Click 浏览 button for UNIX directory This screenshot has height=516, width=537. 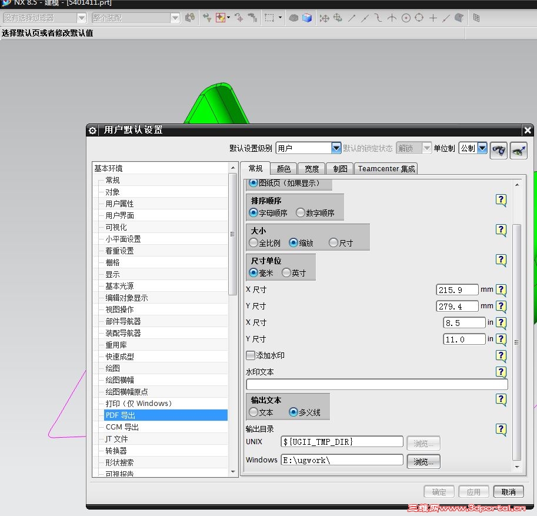tap(423, 444)
